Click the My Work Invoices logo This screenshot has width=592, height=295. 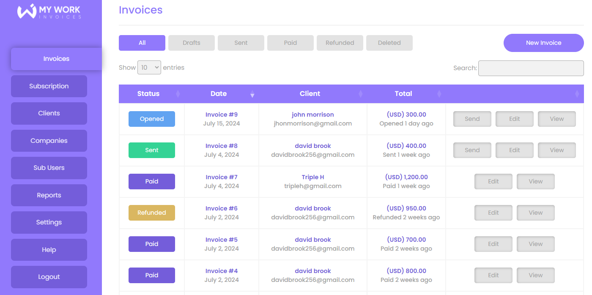click(x=49, y=11)
